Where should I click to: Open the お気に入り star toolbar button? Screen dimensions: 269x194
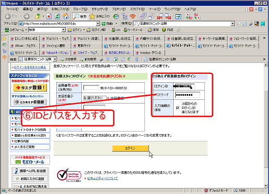[x=100, y=17]
